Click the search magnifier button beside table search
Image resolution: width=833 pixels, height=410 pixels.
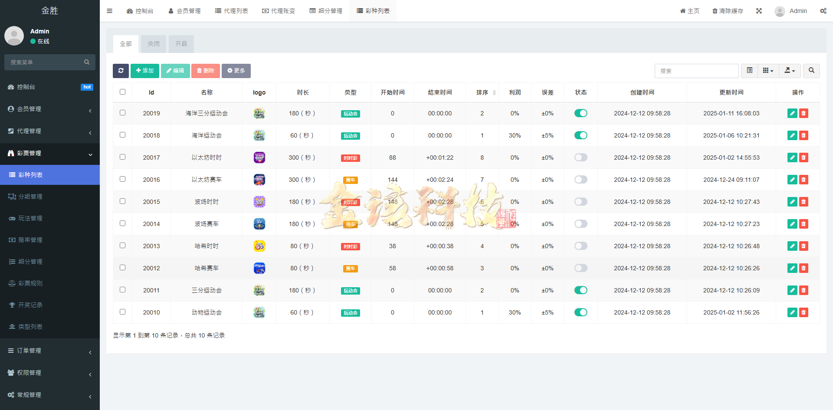[811, 71]
